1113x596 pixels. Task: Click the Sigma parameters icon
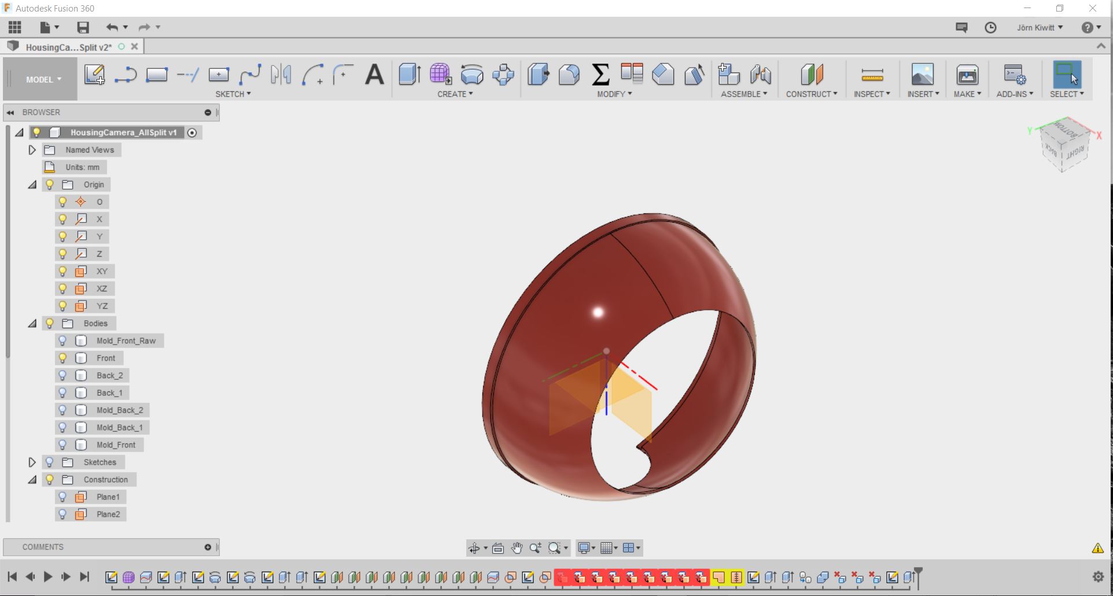[600, 75]
